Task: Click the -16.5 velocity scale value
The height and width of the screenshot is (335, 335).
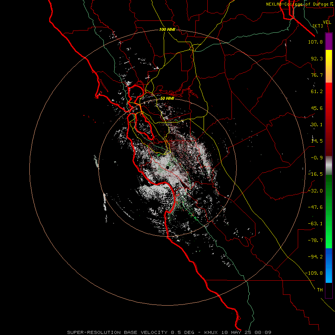Action: [315, 174]
